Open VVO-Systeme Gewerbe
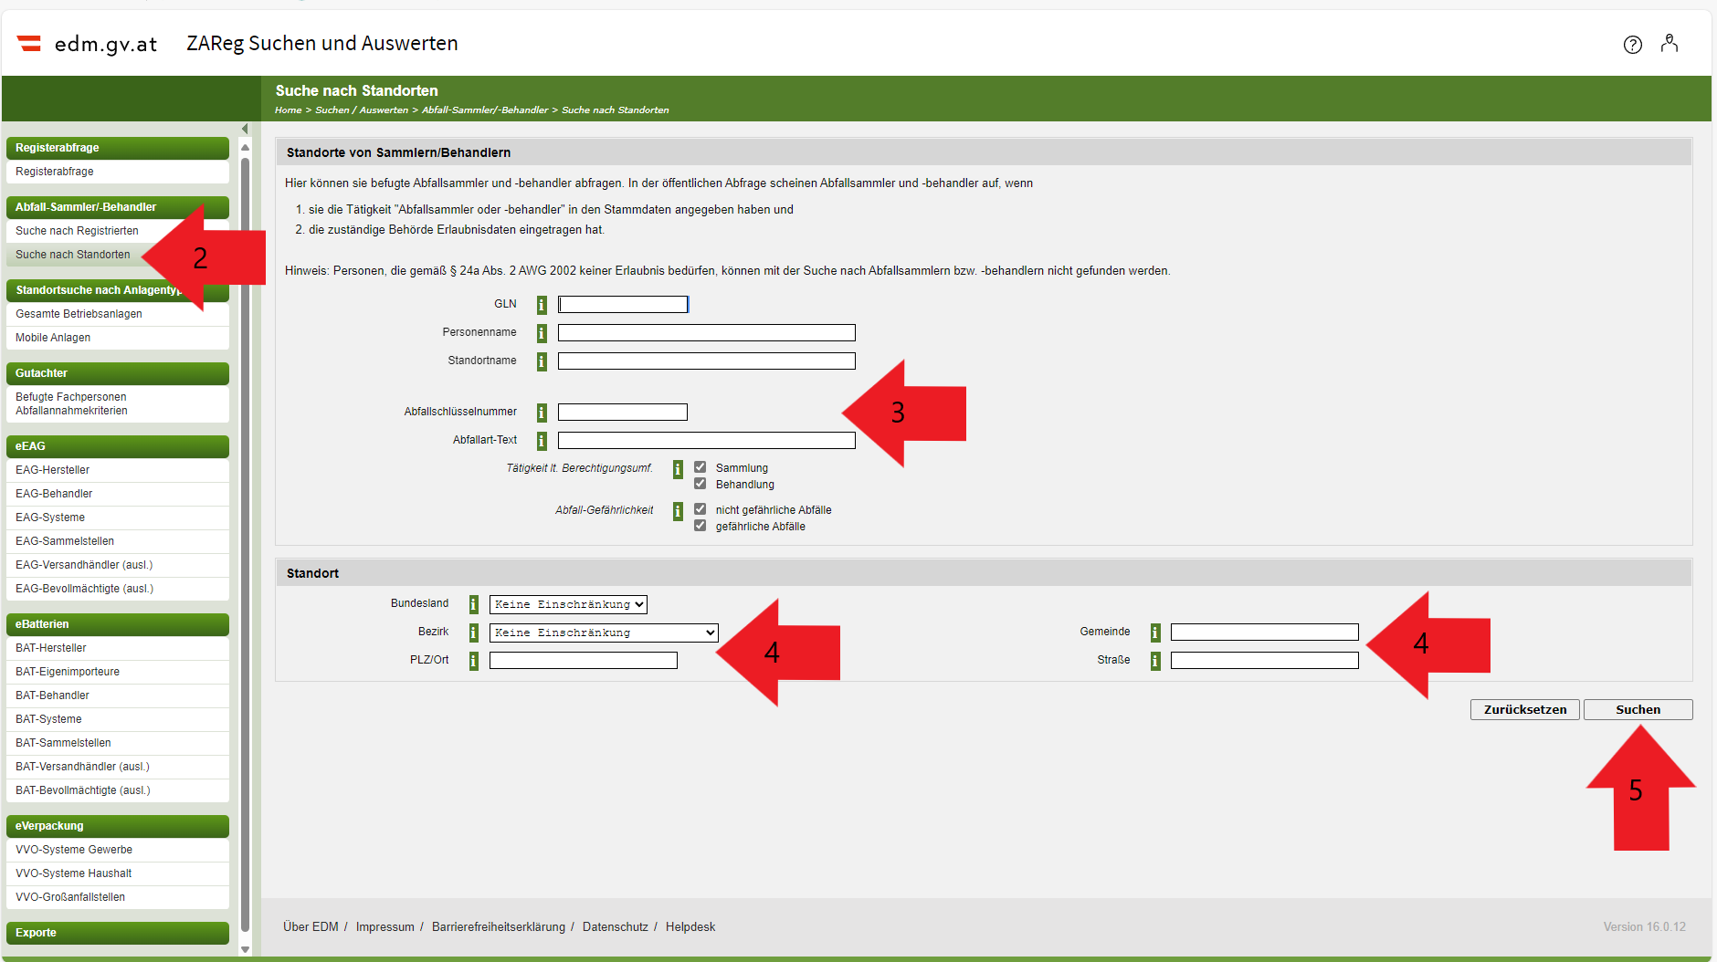Screen dimensions: 1717x962 pos(118,850)
